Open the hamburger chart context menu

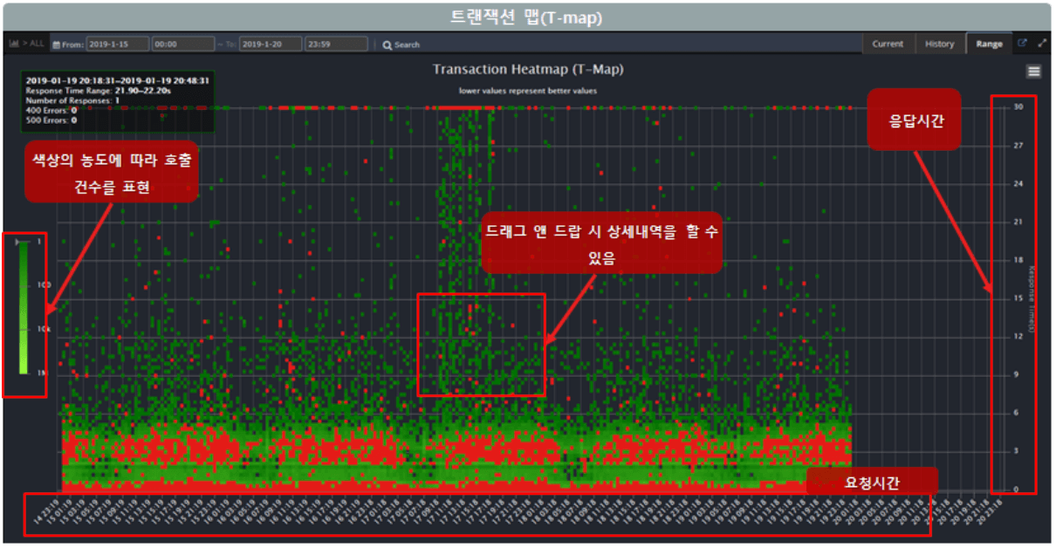pos(1034,72)
